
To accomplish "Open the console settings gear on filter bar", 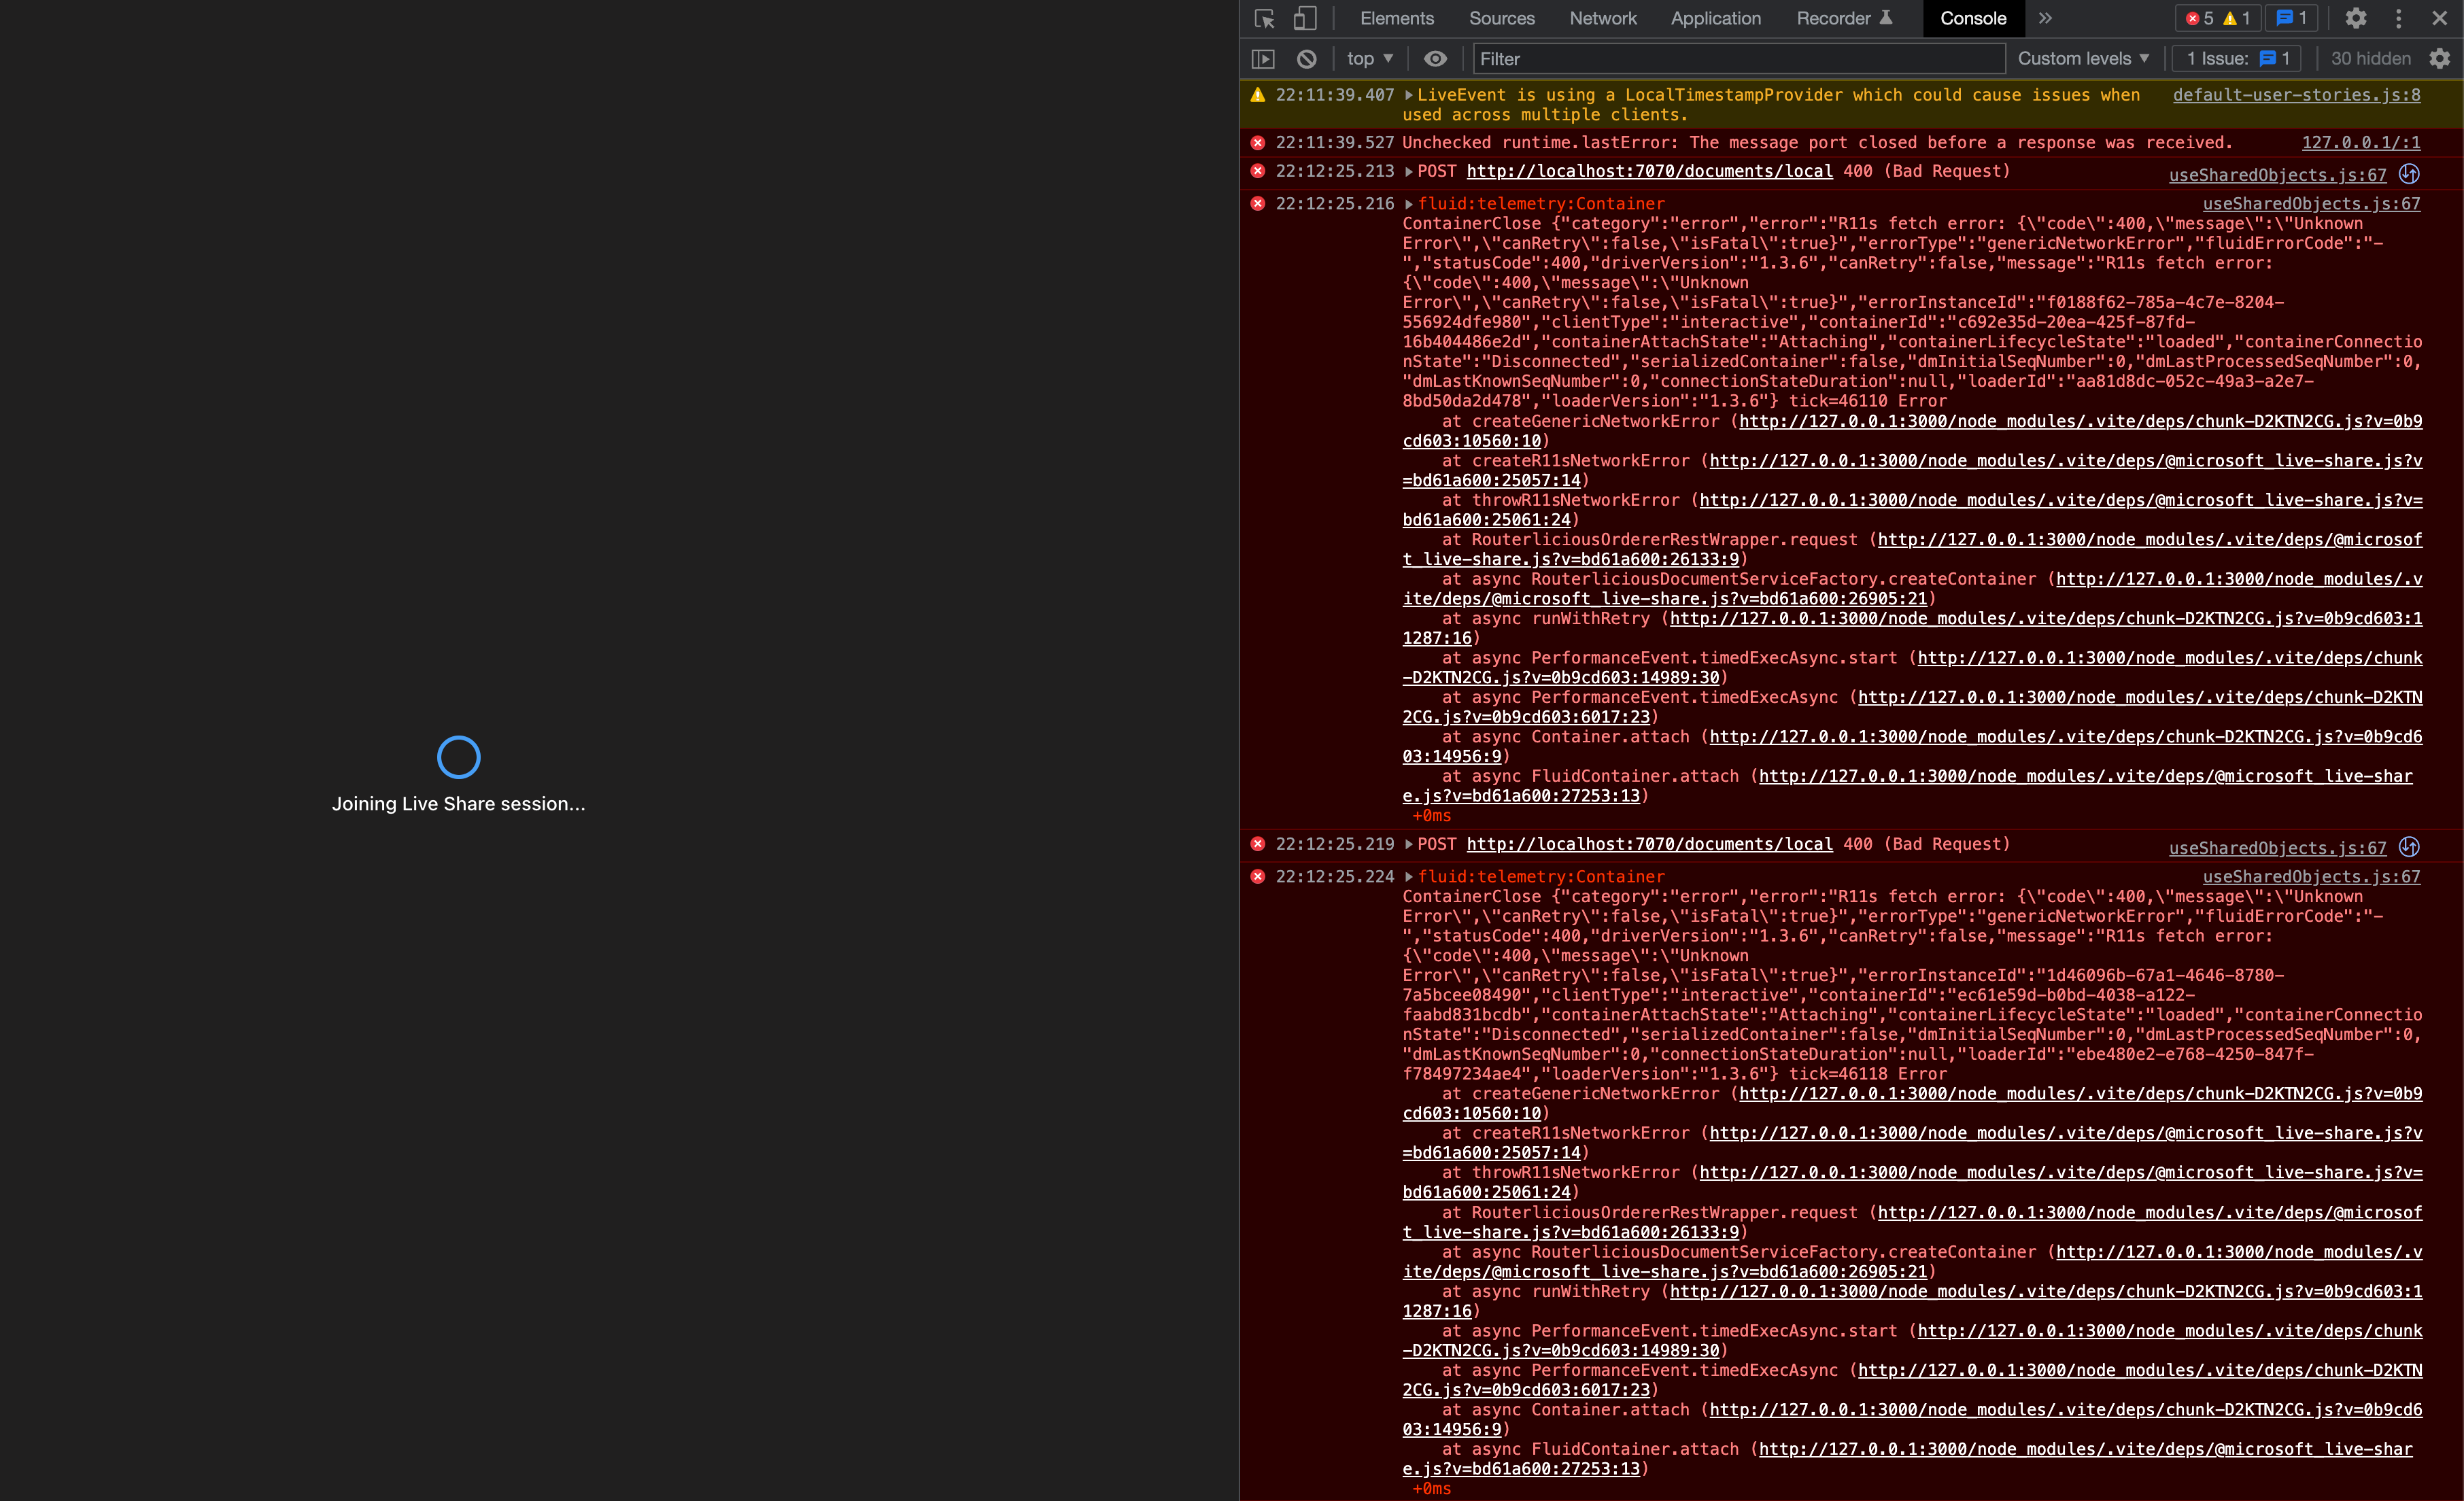I will [x=2440, y=58].
